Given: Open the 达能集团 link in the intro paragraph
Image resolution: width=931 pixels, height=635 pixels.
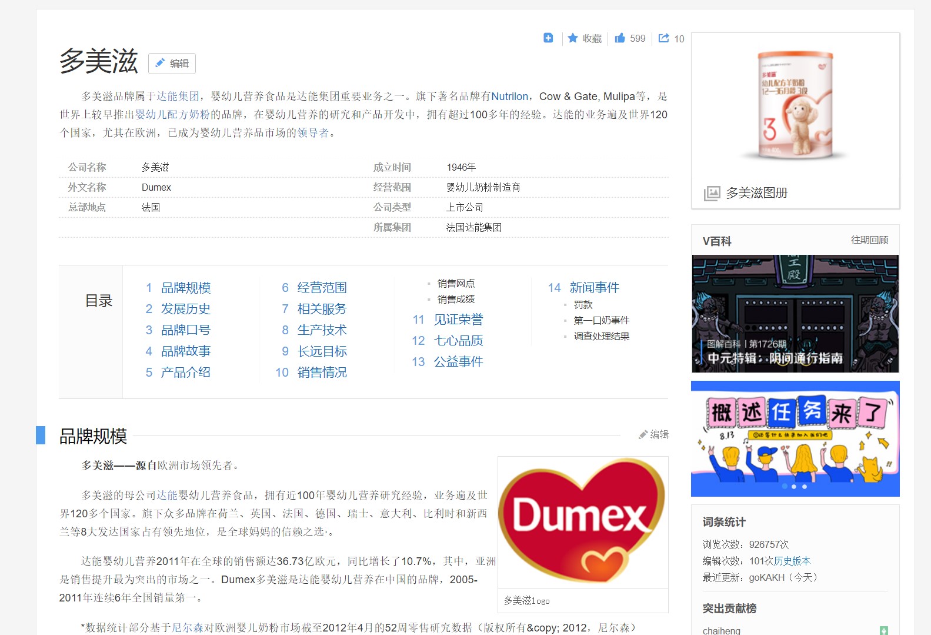Looking at the screenshot, I should click(x=178, y=97).
